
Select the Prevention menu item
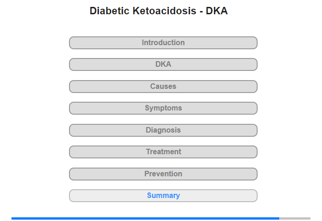pos(163,174)
